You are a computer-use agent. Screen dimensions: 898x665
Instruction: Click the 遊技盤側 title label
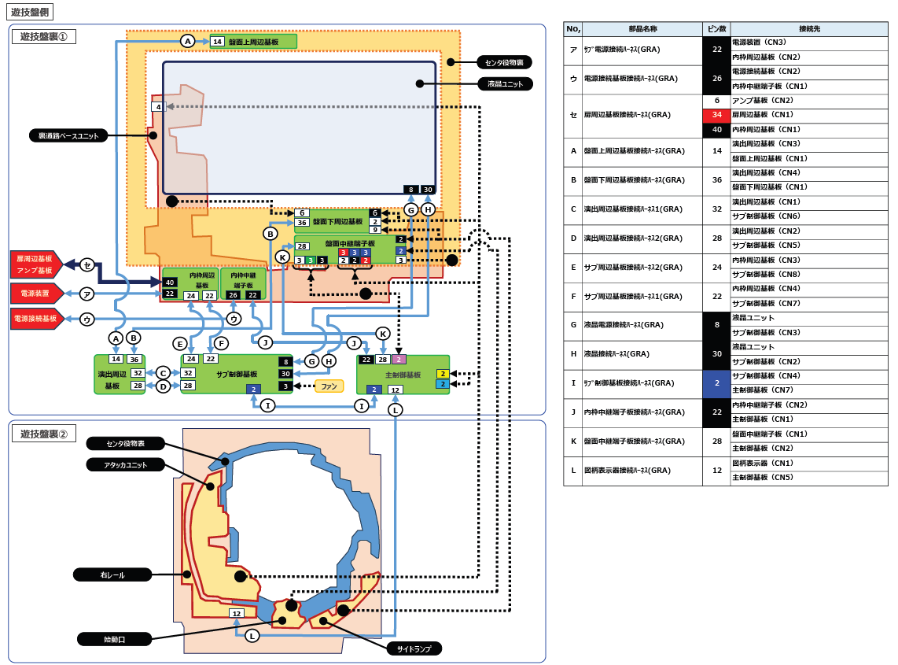[x=30, y=12]
